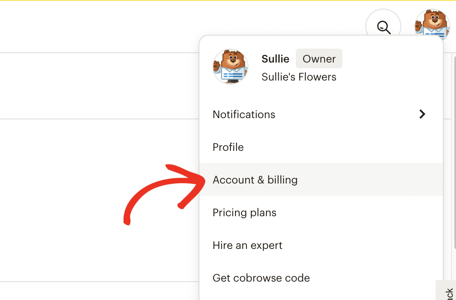The height and width of the screenshot is (300, 456).
Task: Open the Notifications menu item
Action: (x=244, y=114)
